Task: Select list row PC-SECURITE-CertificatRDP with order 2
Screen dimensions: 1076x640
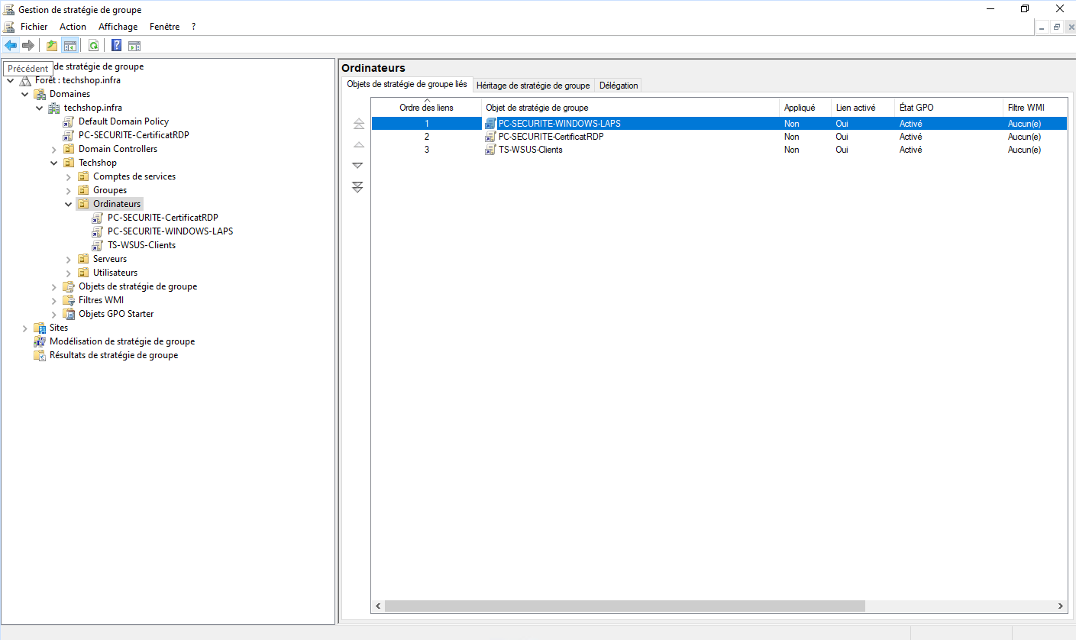Action: pyautogui.click(x=719, y=137)
